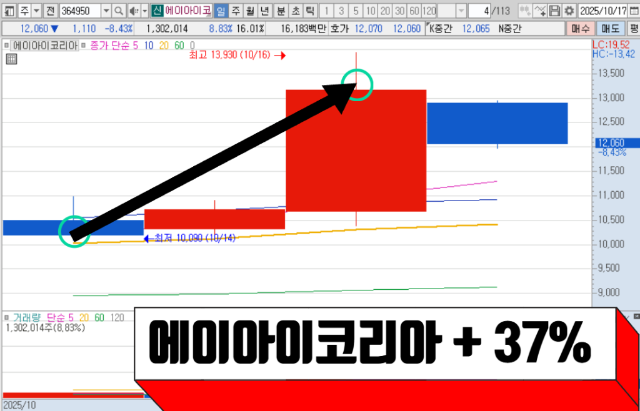The height and width of the screenshot is (411, 640).
Task: Click the add indicator line icon
Action: (x=540, y=11)
